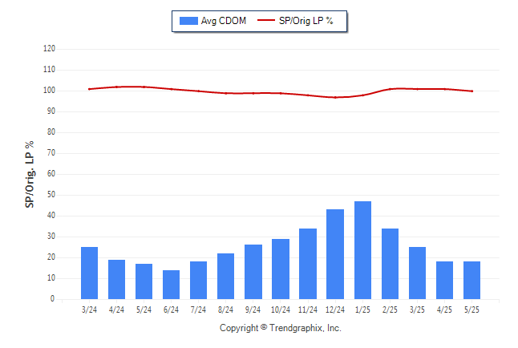
Task: Click the 8/24 bar
Action: tap(225, 277)
